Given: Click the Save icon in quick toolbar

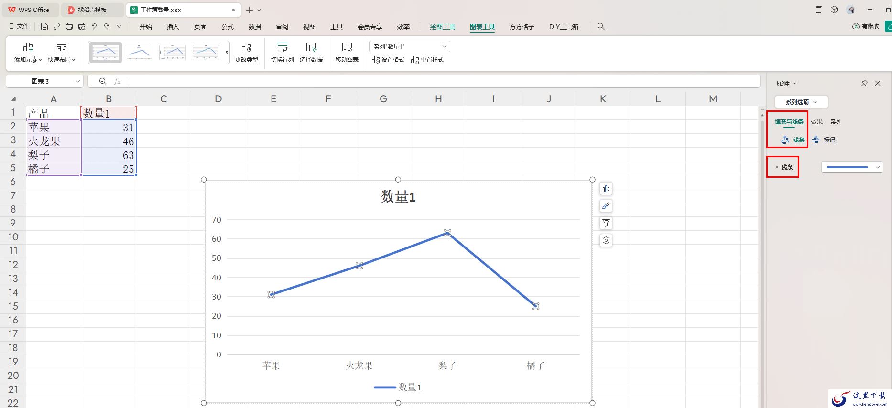Looking at the screenshot, I should [44, 27].
